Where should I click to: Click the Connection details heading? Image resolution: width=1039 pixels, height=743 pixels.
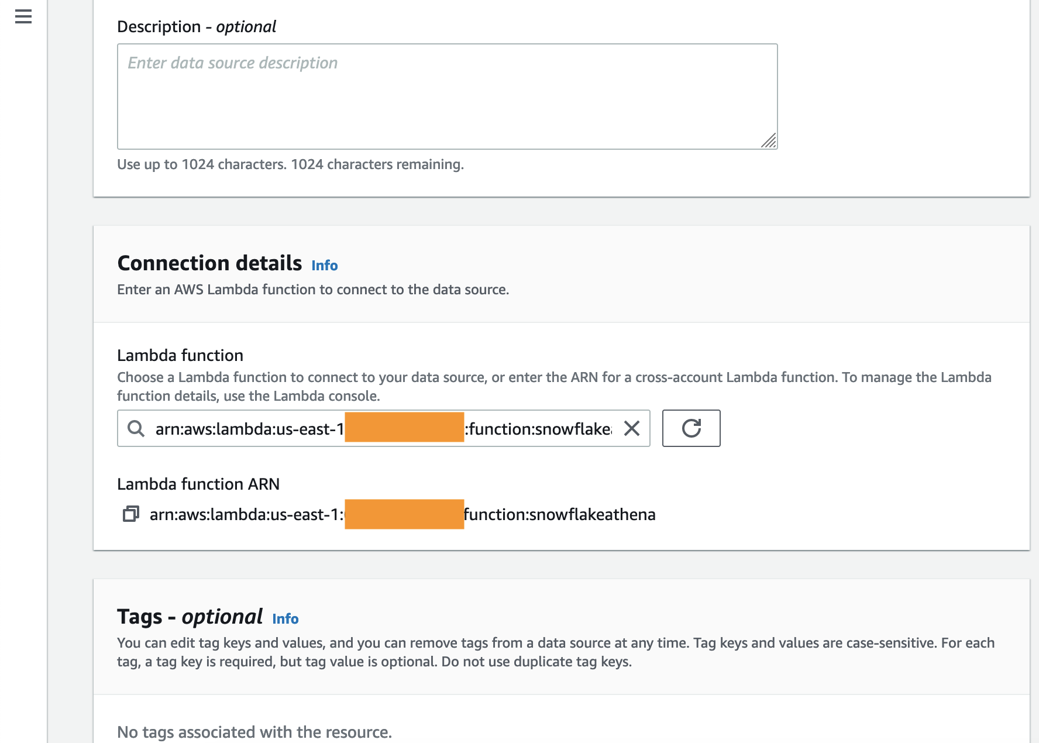click(209, 263)
